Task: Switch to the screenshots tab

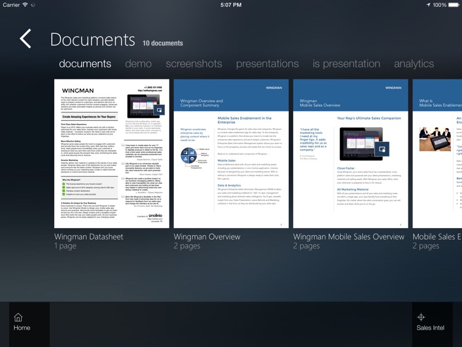Action: 194,63
